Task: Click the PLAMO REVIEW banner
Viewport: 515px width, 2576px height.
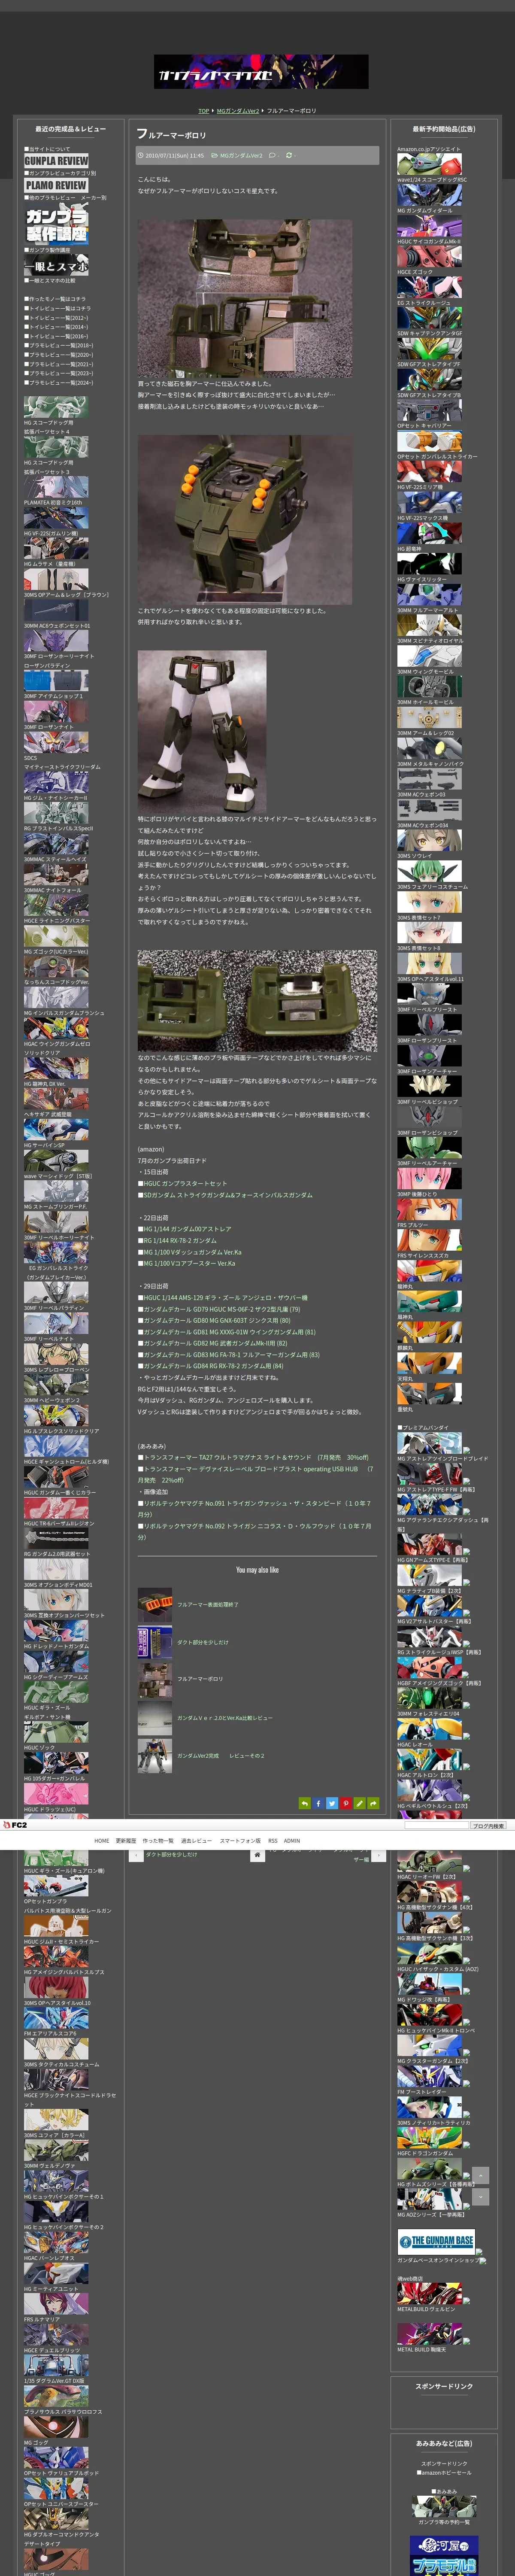Action: 56,186
